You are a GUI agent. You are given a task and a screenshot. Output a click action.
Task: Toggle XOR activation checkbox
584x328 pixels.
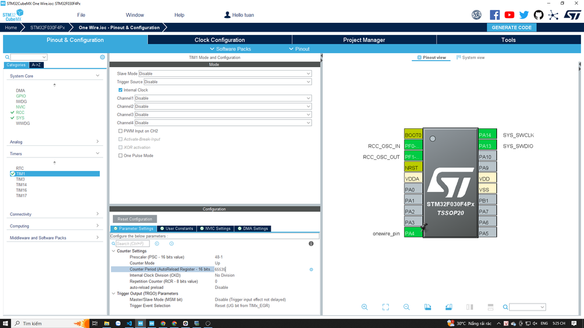(120, 147)
